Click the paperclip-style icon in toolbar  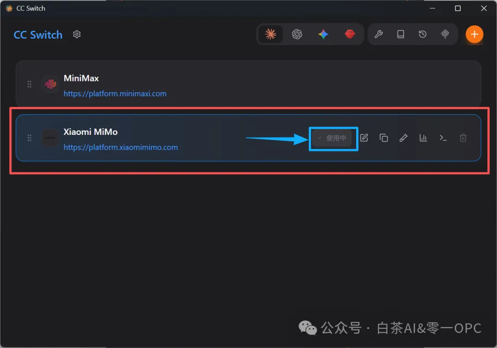445,34
